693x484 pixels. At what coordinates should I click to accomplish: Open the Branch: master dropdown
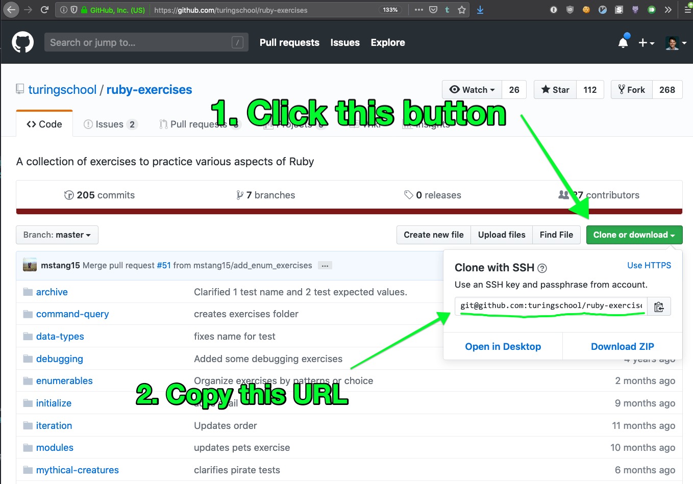point(57,235)
